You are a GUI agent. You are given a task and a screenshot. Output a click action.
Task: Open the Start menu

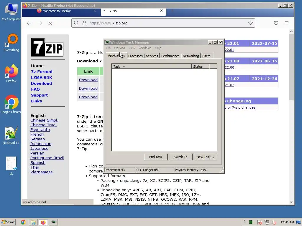pos(8,222)
